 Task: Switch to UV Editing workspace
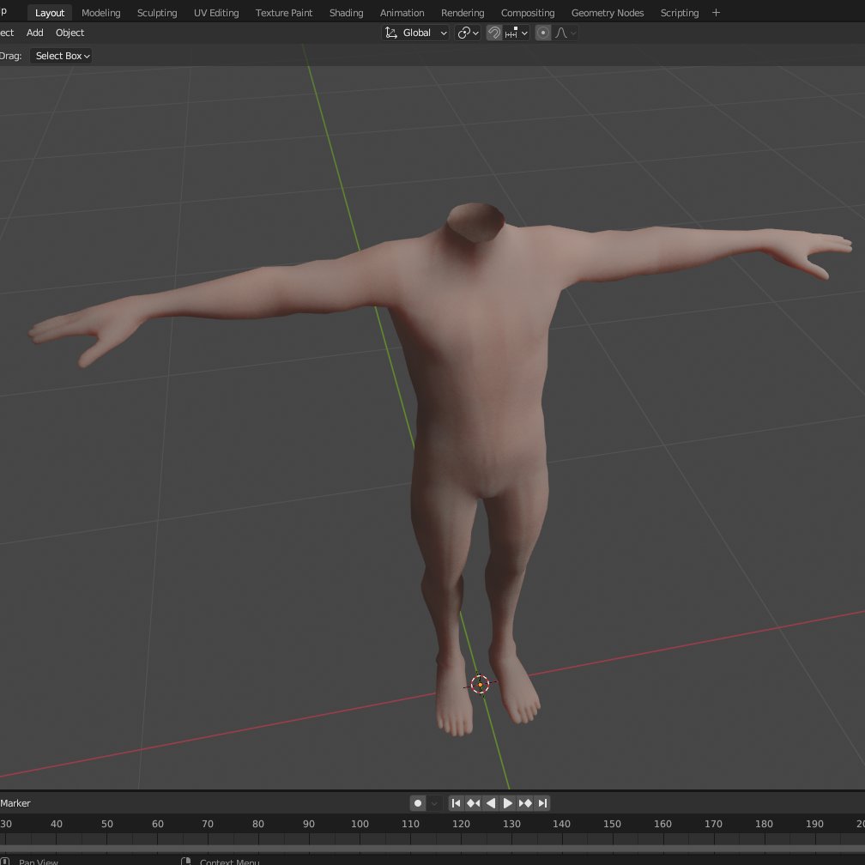click(x=216, y=13)
